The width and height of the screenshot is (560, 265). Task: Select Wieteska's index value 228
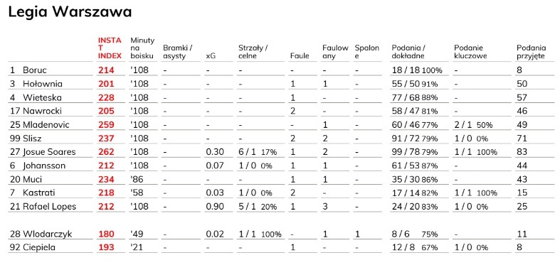click(107, 98)
